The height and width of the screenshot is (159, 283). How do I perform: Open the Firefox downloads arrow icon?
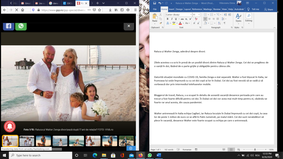click(110, 10)
